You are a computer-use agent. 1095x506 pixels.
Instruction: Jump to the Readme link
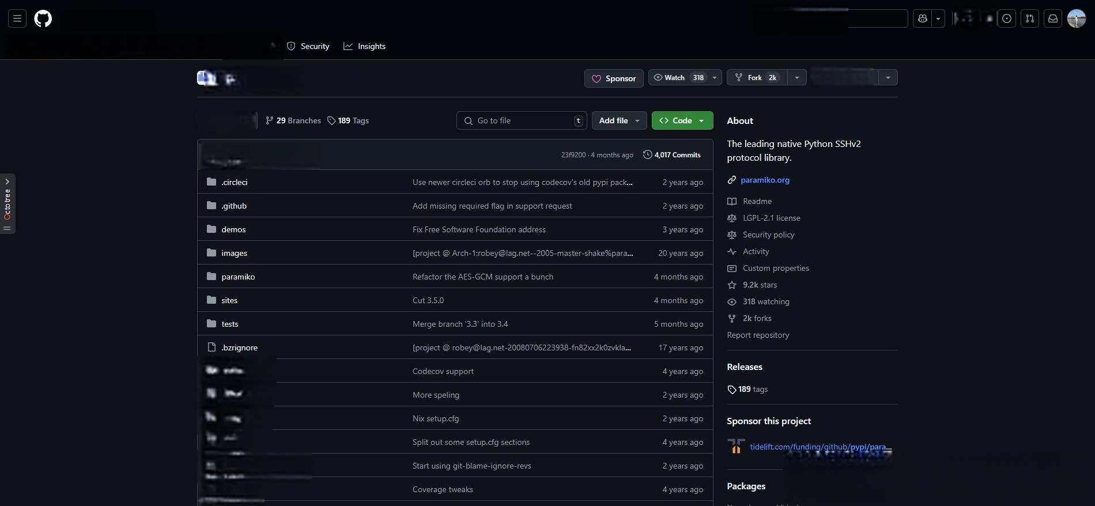[757, 201]
